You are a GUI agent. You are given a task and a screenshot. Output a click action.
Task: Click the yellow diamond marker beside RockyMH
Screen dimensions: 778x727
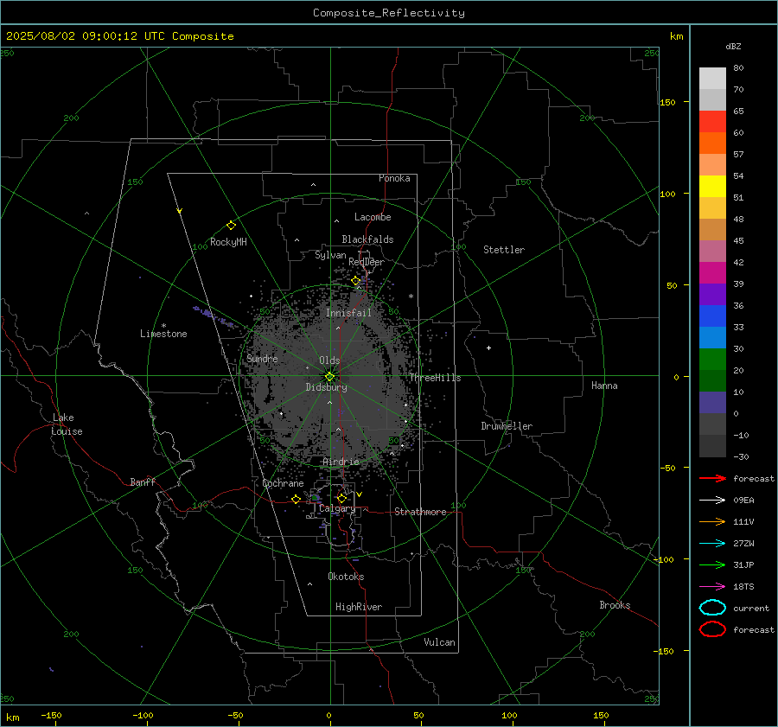(231, 226)
